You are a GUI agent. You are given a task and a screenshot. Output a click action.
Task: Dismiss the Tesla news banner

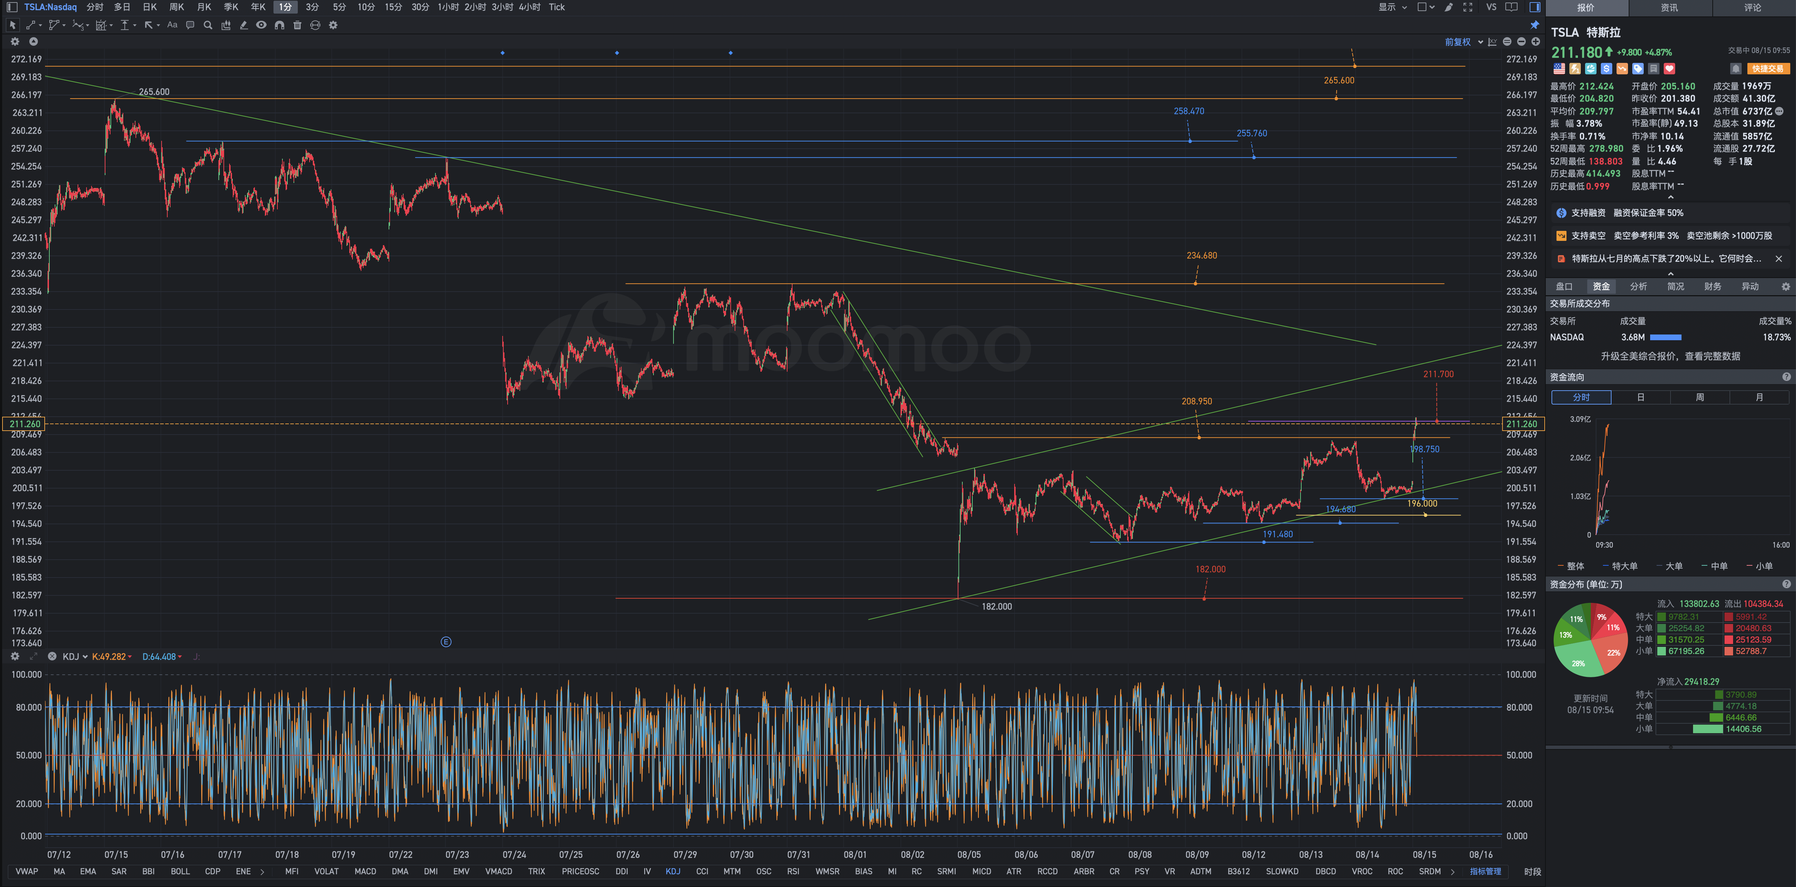[x=1778, y=258]
